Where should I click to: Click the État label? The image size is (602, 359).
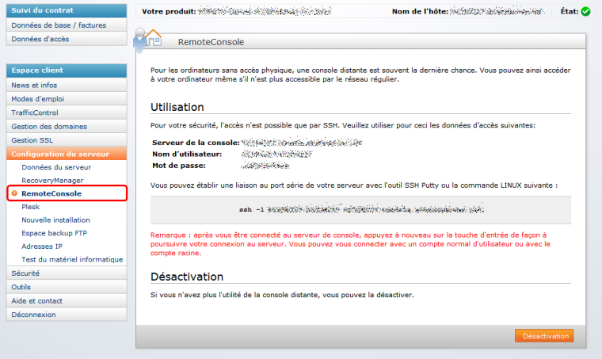(x=570, y=12)
